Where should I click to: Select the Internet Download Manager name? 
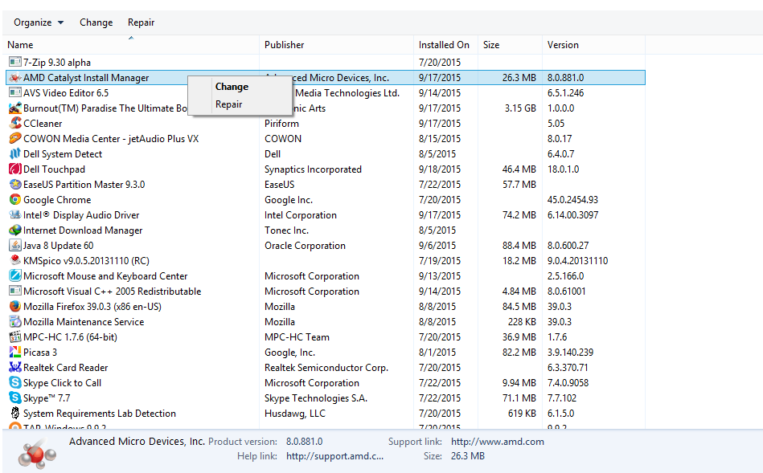pyautogui.click(x=83, y=230)
